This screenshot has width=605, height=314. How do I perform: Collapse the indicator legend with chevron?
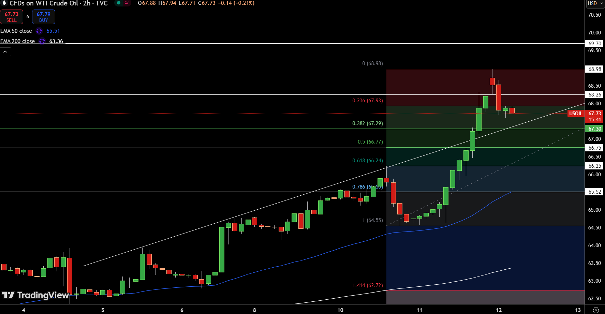5,52
